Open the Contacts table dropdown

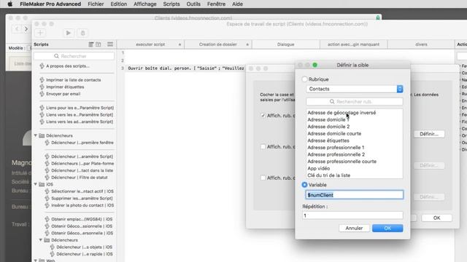[355, 89]
